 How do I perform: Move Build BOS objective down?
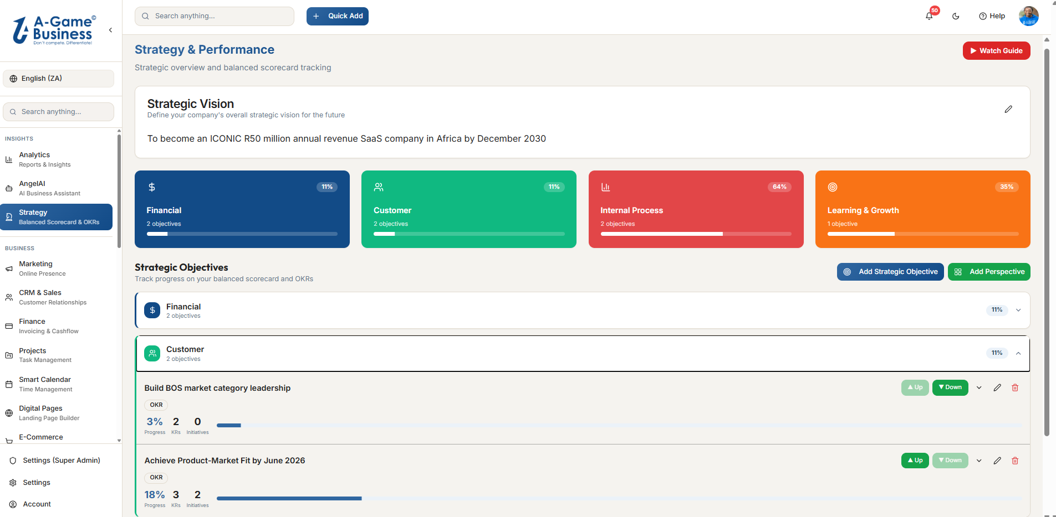click(x=950, y=387)
